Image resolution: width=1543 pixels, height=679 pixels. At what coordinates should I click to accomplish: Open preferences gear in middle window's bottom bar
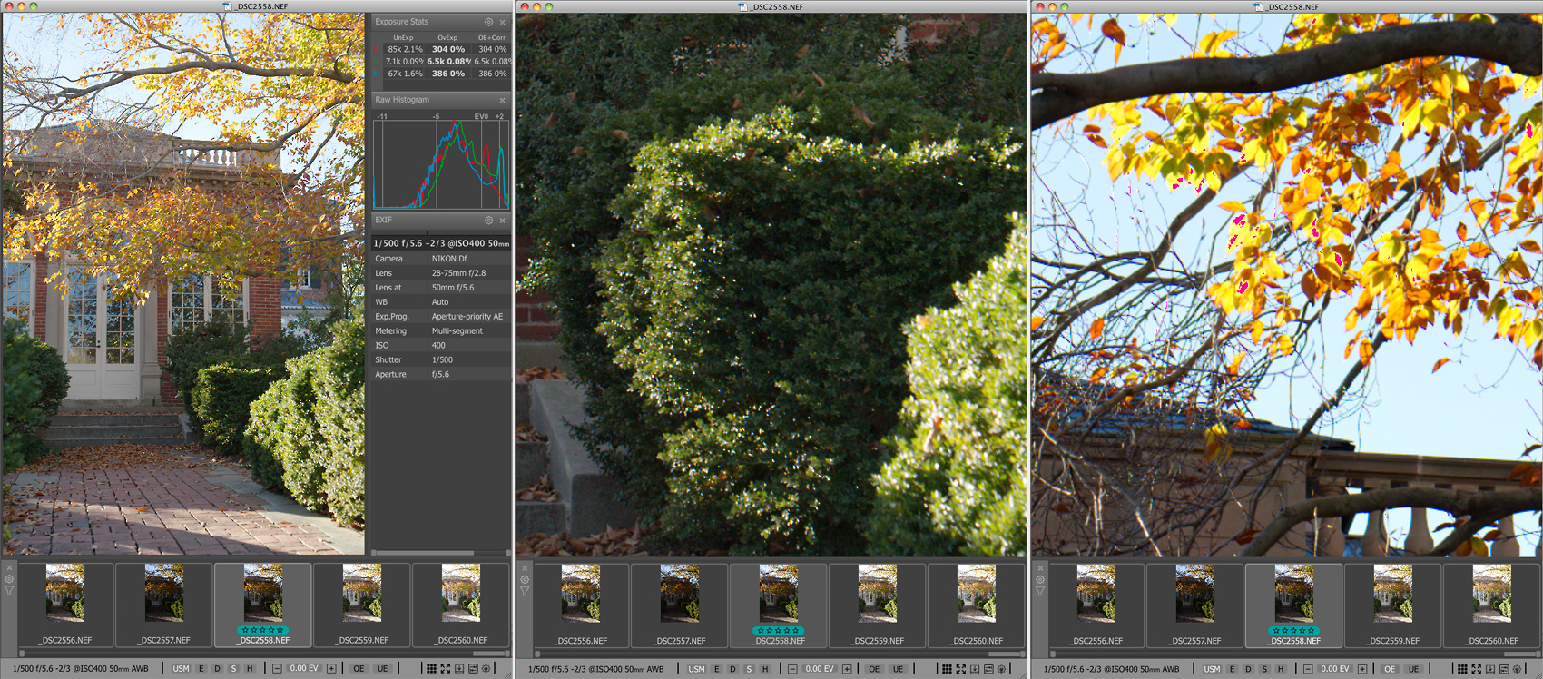pos(1002,669)
